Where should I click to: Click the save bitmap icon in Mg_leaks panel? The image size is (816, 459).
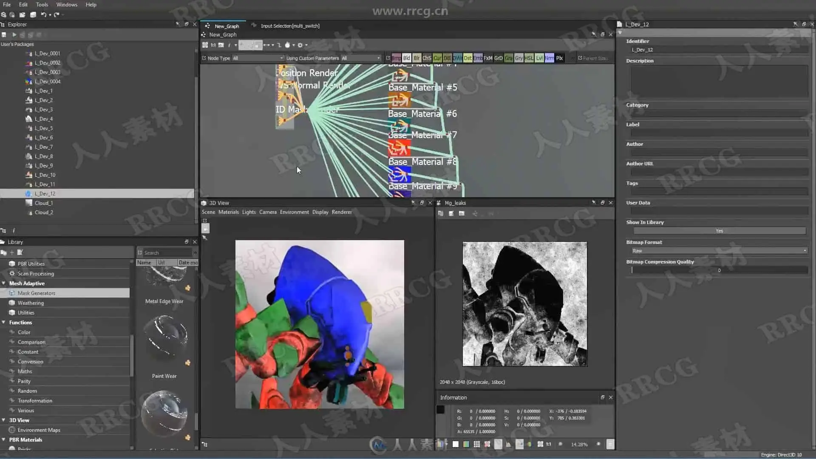(x=451, y=213)
